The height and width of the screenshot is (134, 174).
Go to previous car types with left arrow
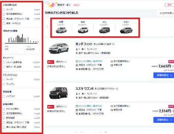tap(47, 27)
